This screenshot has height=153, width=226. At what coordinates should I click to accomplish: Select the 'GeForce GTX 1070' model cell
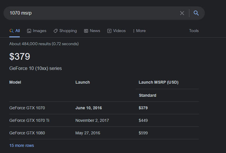[x=27, y=108]
